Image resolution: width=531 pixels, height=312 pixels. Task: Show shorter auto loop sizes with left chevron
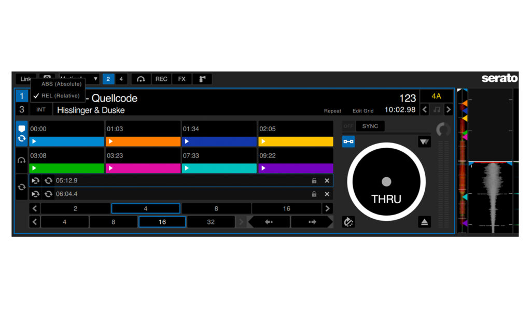pyautogui.click(x=35, y=208)
